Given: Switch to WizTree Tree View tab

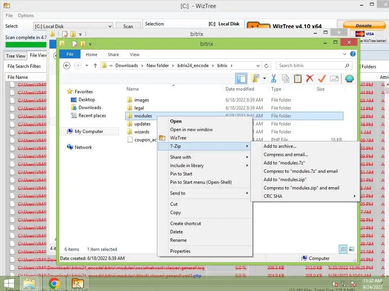Looking at the screenshot, I should point(16,56).
